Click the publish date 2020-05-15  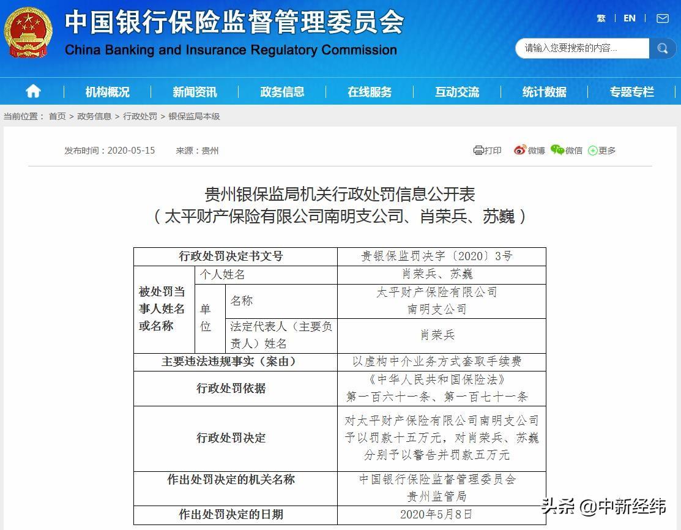click(131, 151)
